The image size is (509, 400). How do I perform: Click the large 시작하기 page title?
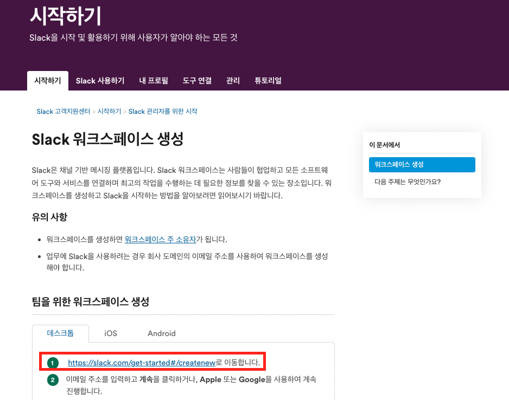pos(66,16)
